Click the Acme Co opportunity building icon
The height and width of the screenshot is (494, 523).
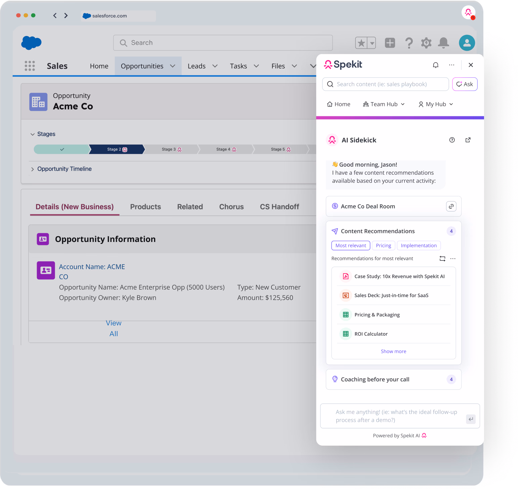point(38,102)
